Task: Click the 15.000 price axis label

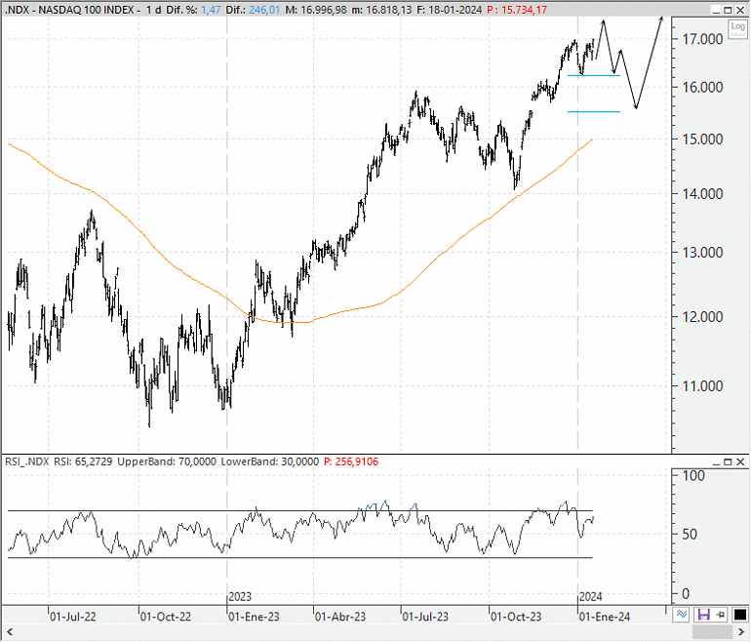Action: (x=702, y=140)
